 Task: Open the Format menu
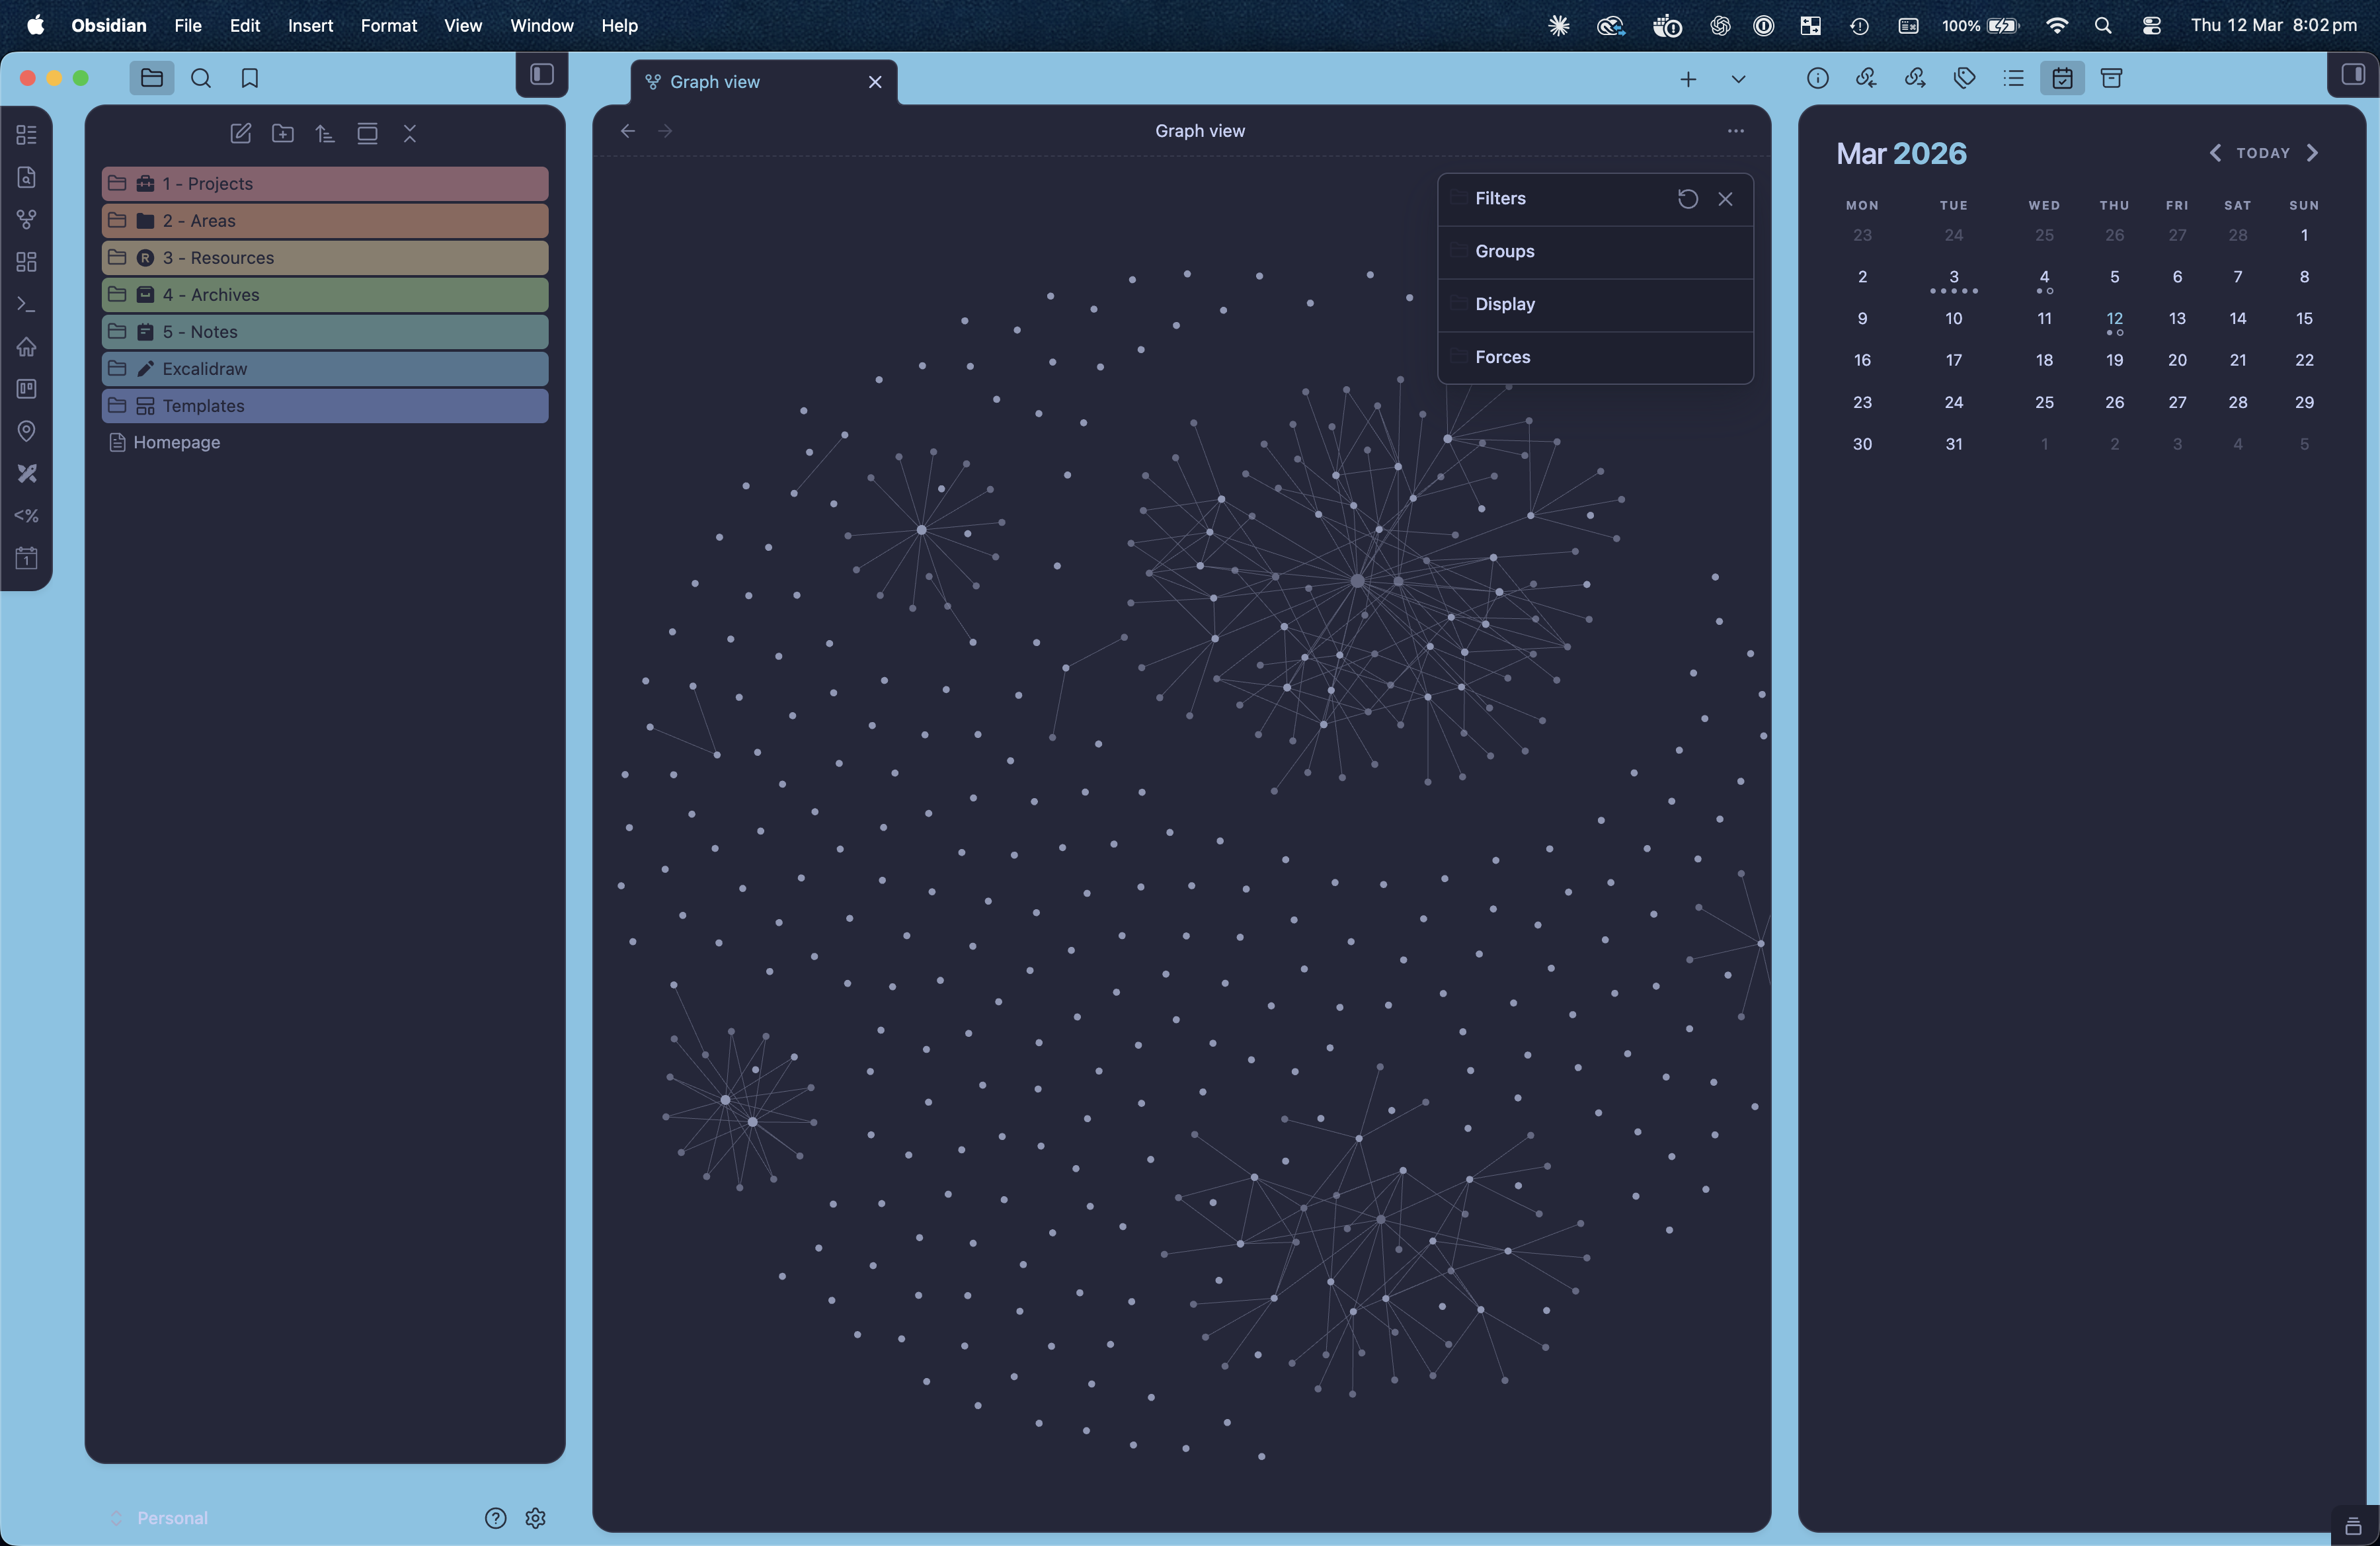pos(388,25)
